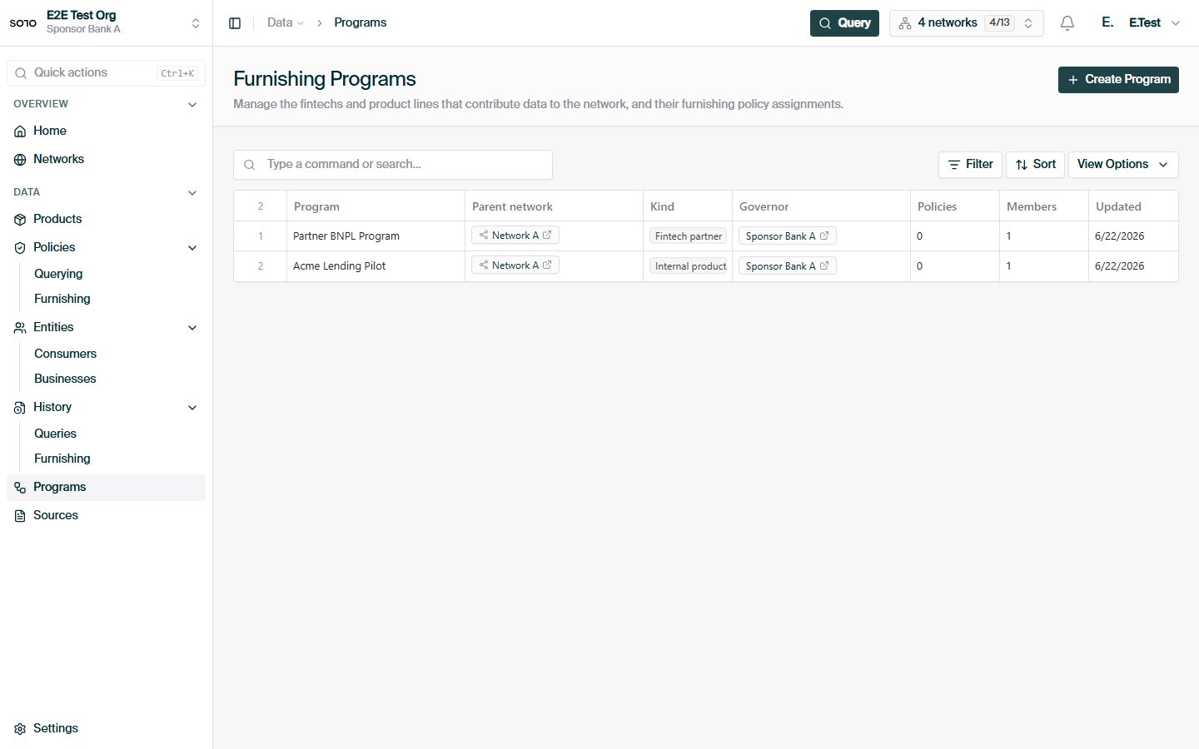Collapse the Entities submenu chevron
This screenshot has height=749, width=1199.
pyautogui.click(x=192, y=328)
